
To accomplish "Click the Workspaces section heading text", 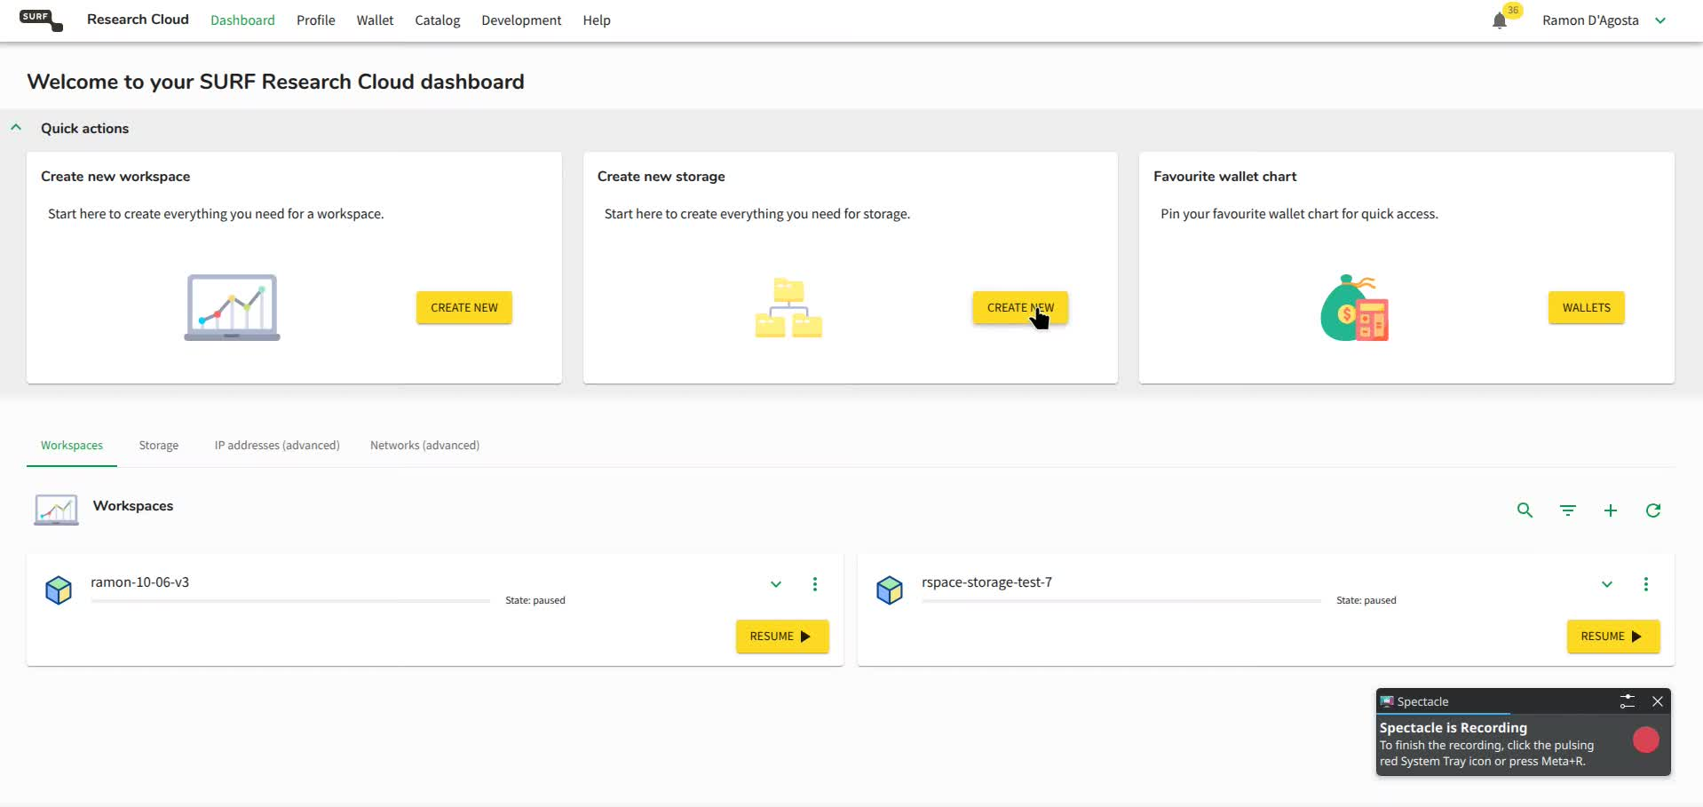I will [133, 506].
